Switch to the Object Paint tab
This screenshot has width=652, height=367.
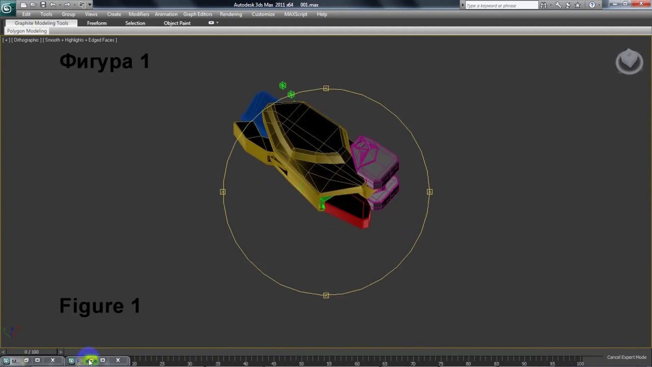point(177,23)
